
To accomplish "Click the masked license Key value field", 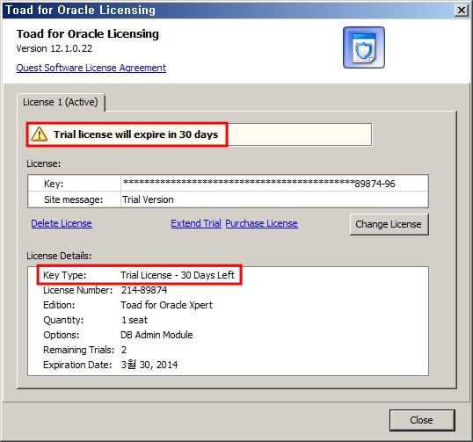I will pos(274,184).
